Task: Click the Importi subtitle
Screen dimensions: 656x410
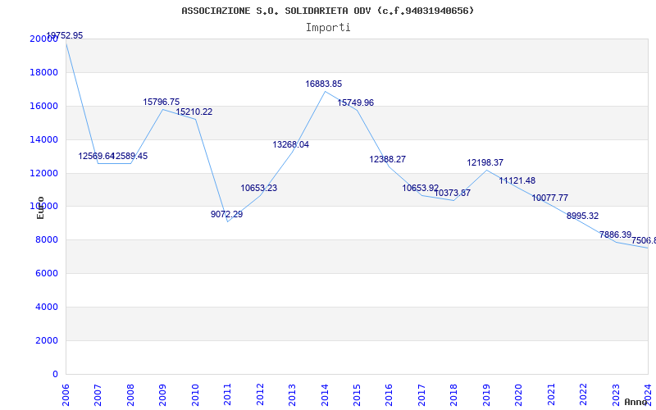Action: click(328, 28)
